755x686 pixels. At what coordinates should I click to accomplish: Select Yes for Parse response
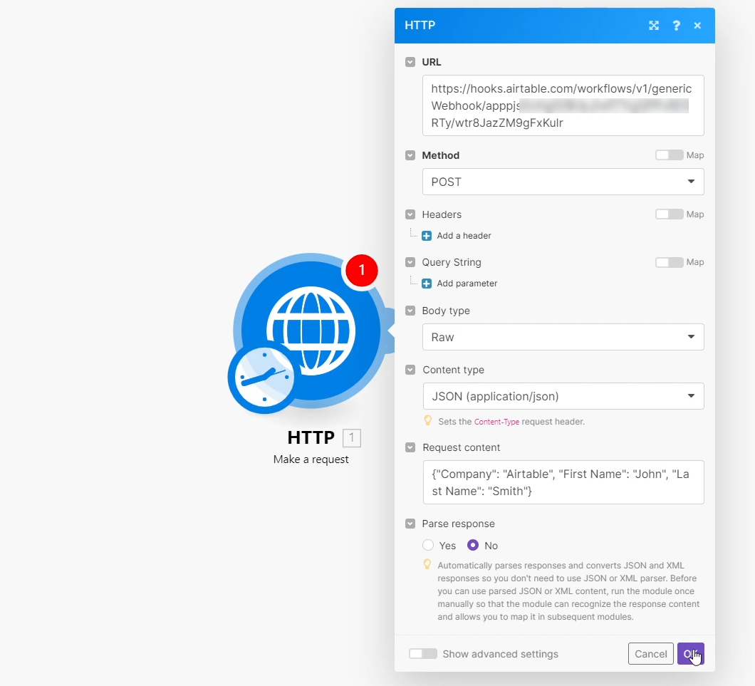(x=428, y=545)
